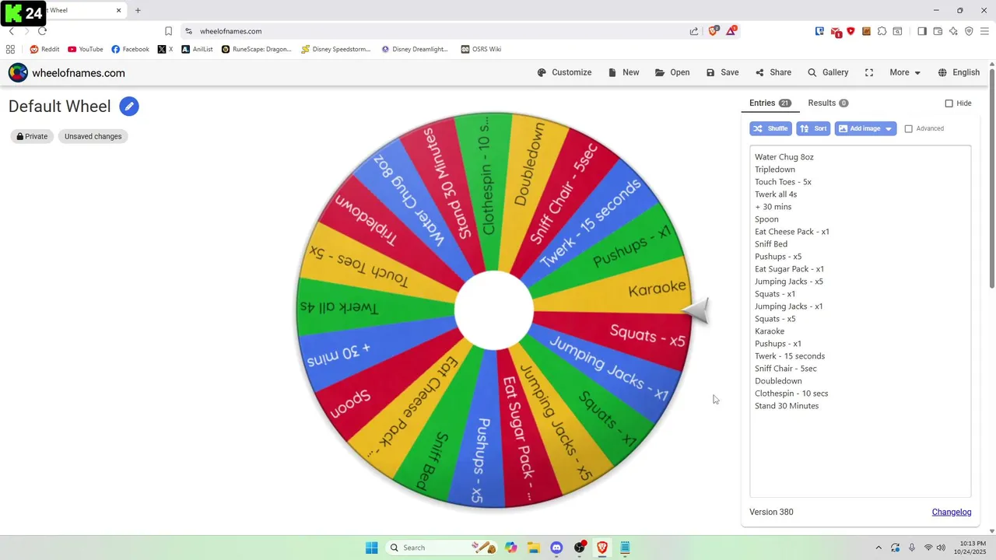Open Brave Rewards triangle icon
This screenshot has width=996, height=560.
(x=731, y=31)
